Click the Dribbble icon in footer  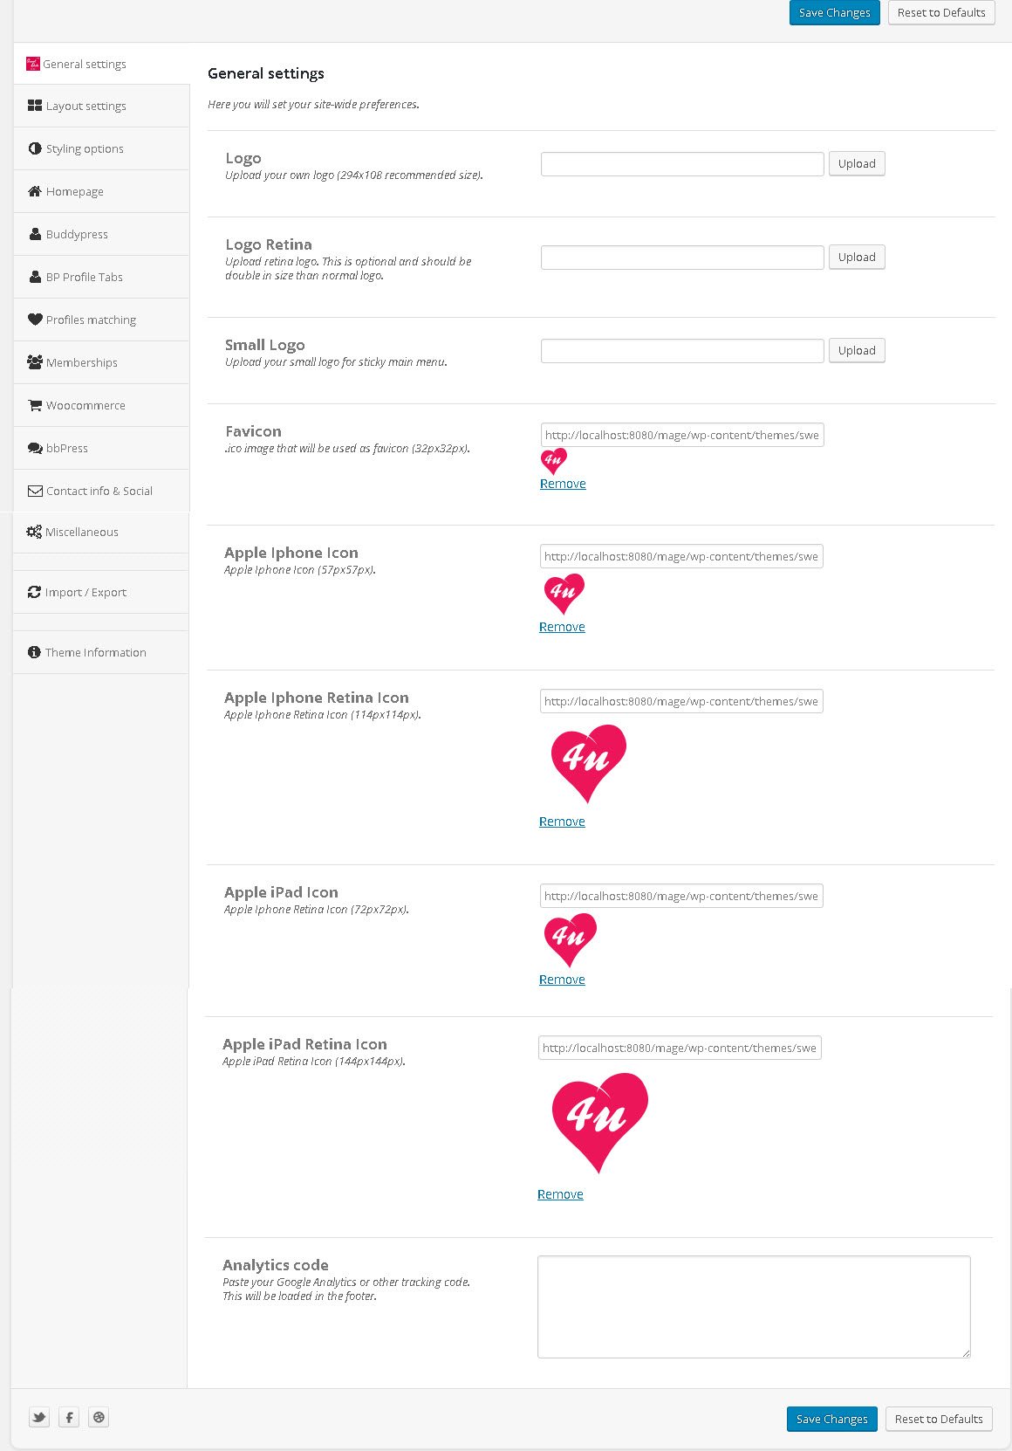(99, 1417)
